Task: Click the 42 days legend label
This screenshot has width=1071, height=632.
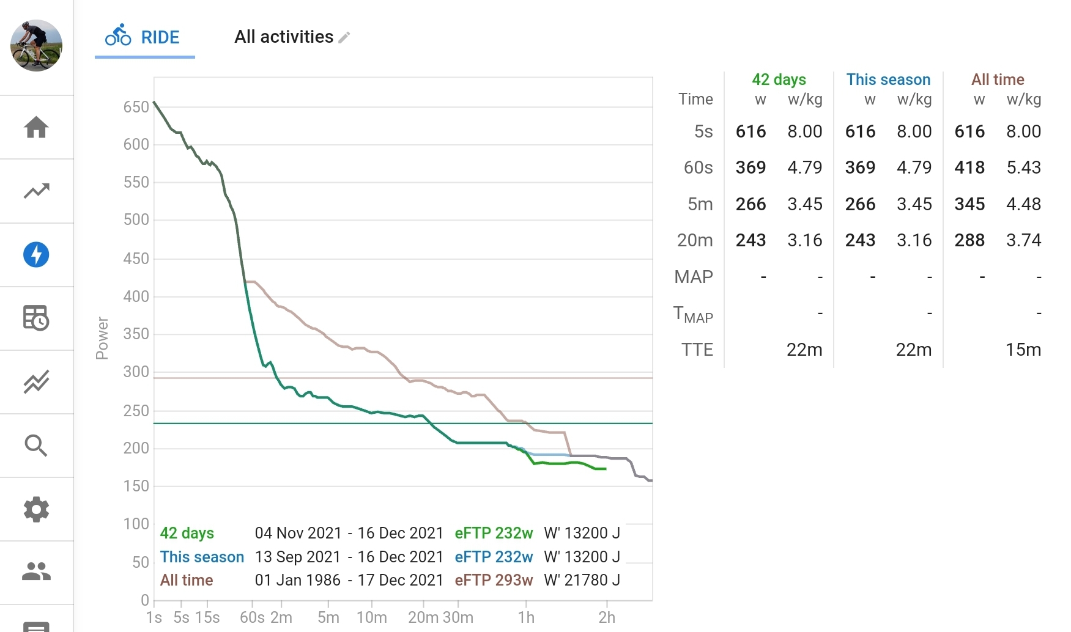Action: pyautogui.click(x=187, y=533)
